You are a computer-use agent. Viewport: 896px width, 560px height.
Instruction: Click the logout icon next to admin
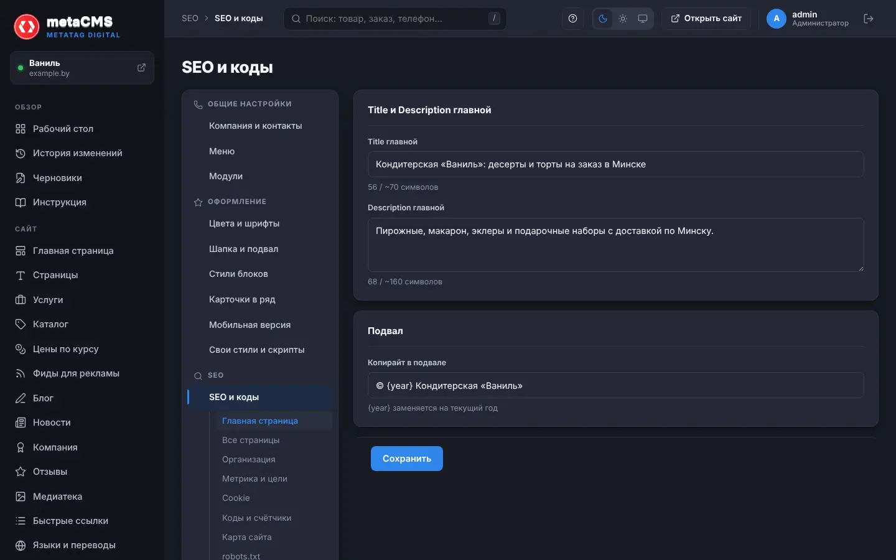point(869,19)
